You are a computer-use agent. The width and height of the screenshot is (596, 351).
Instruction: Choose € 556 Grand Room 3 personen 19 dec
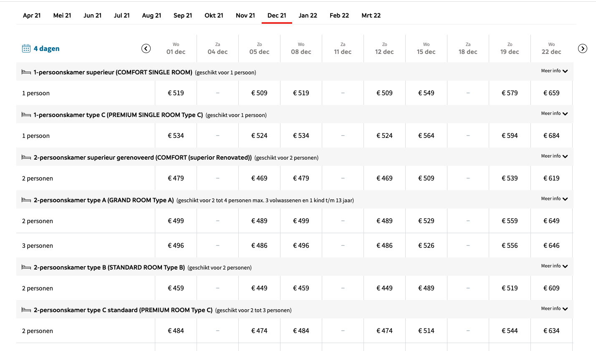(510, 245)
